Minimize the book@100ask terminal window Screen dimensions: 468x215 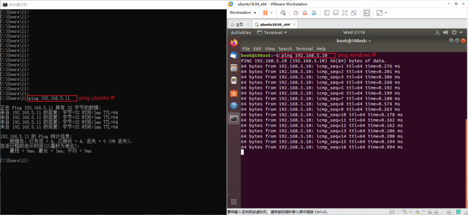(451, 40)
